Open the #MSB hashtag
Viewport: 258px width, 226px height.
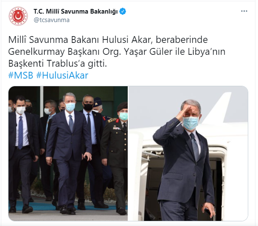click(x=21, y=75)
